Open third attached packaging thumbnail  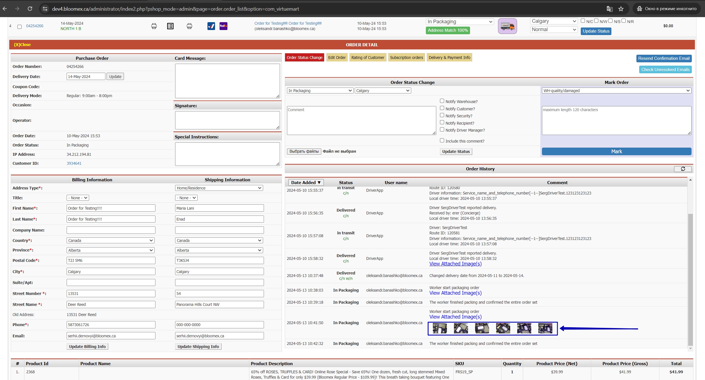482,328
